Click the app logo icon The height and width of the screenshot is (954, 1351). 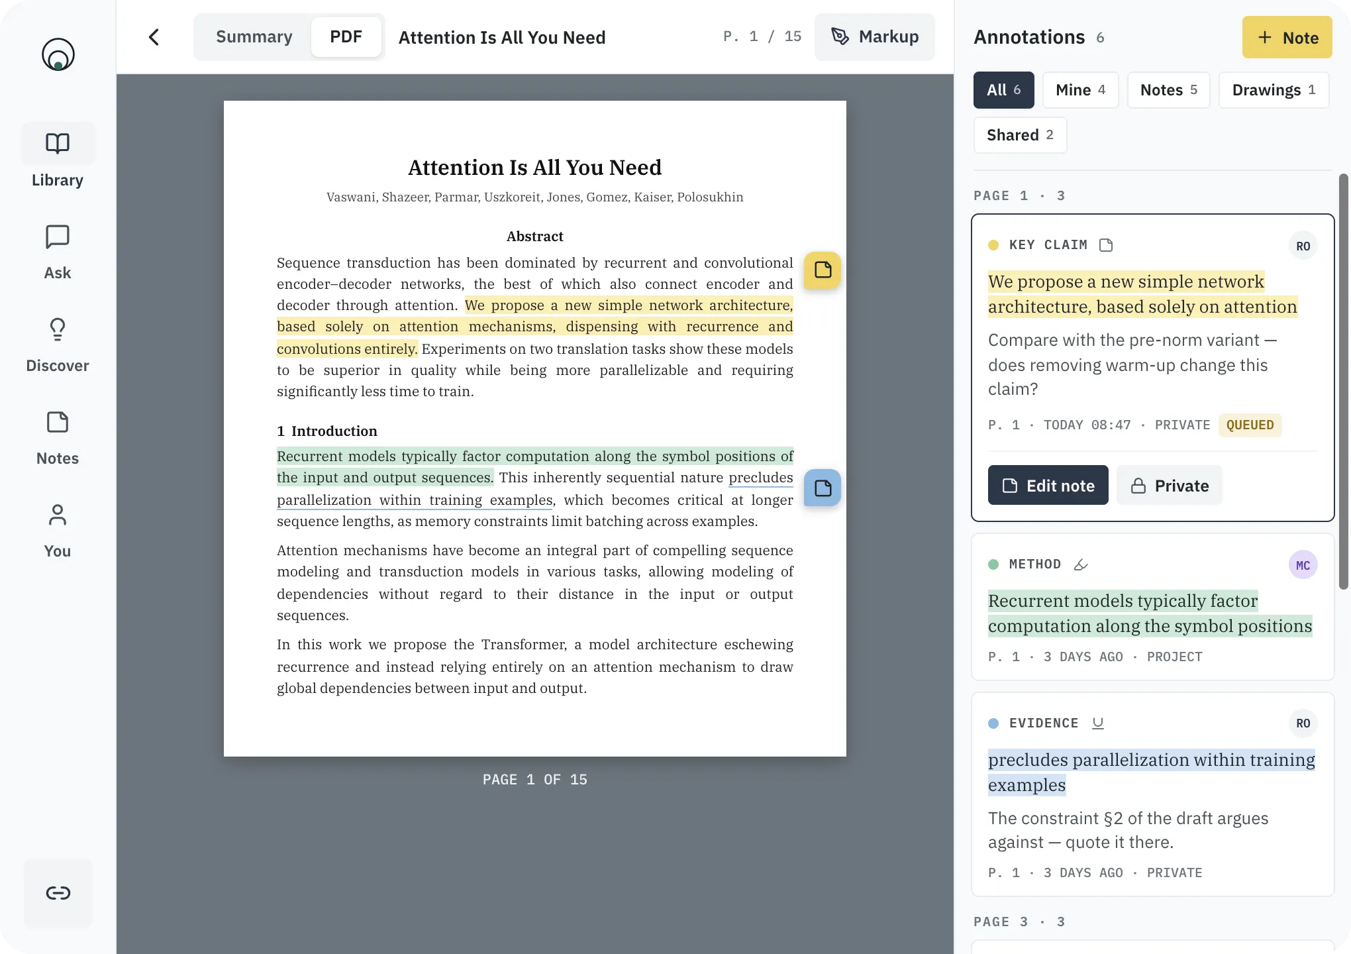pyautogui.click(x=58, y=54)
